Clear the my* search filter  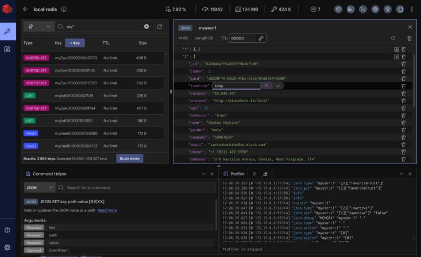146,26
